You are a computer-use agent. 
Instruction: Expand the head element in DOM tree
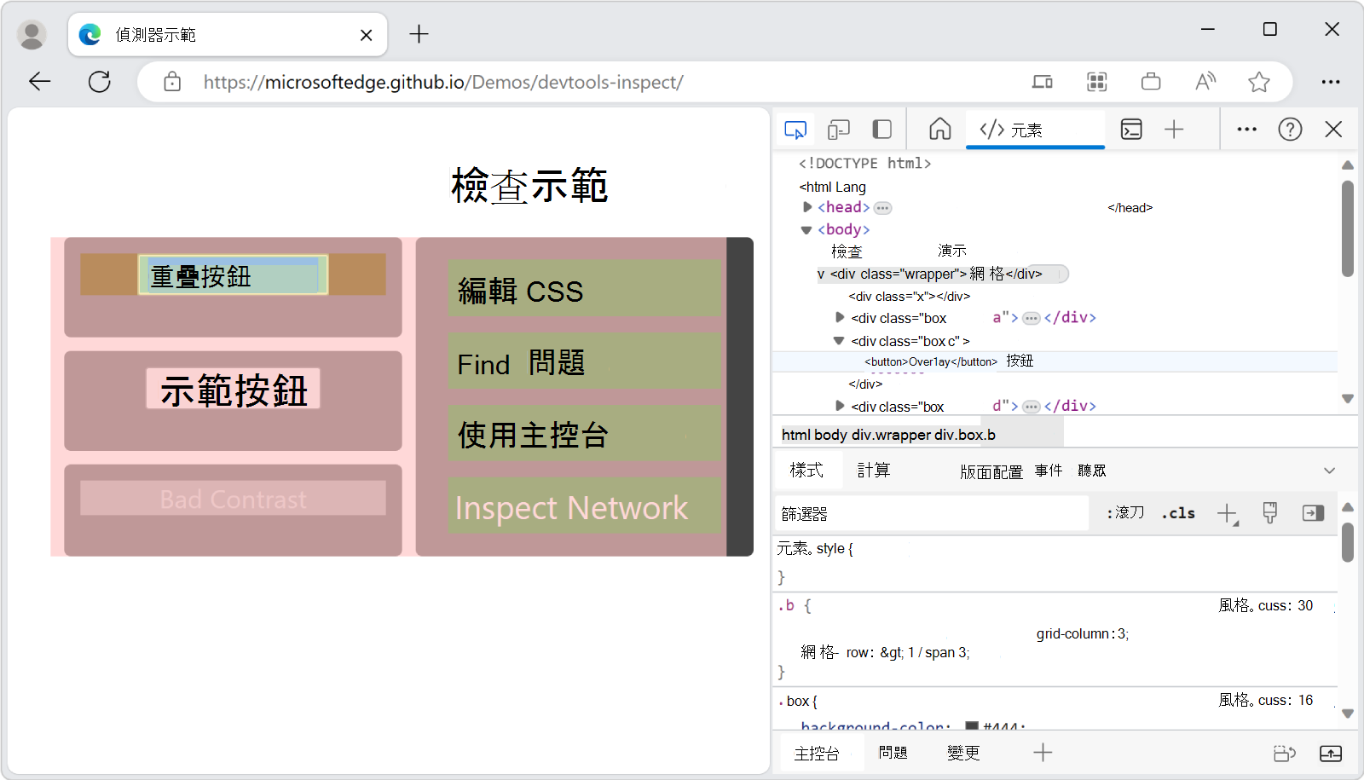click(806, 207)
